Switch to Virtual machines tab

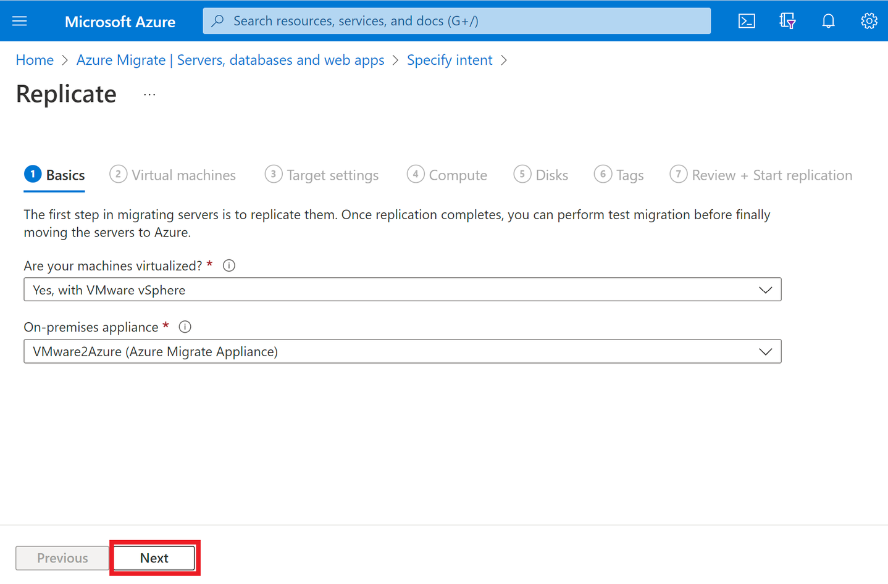click(173, 175)
